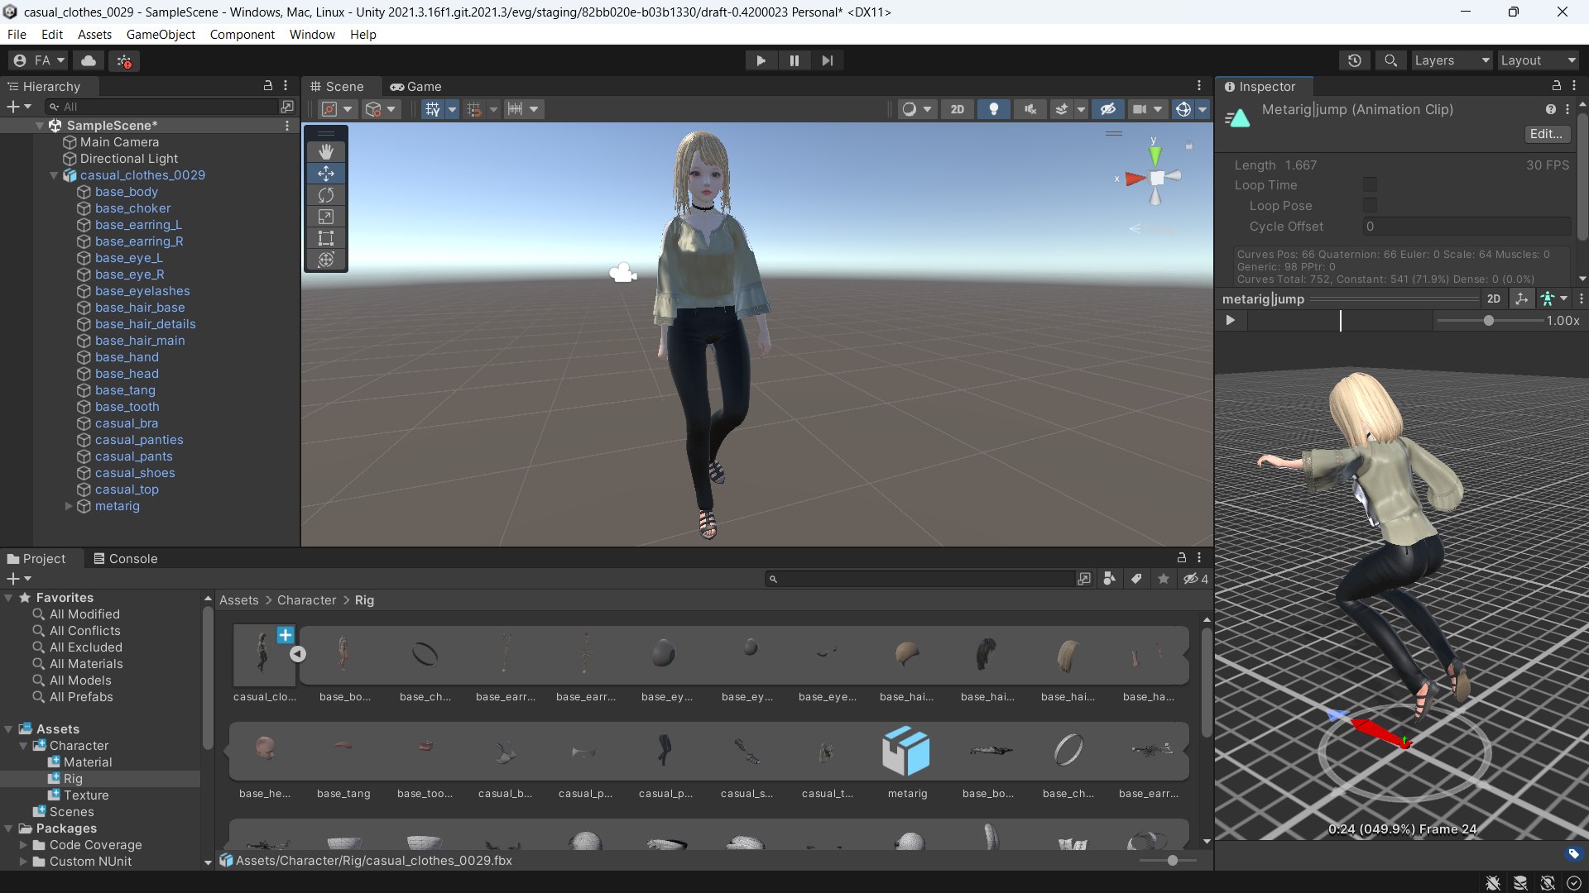
Task: Adjust the preview speed slider
Action: (x=1489, y=320)
